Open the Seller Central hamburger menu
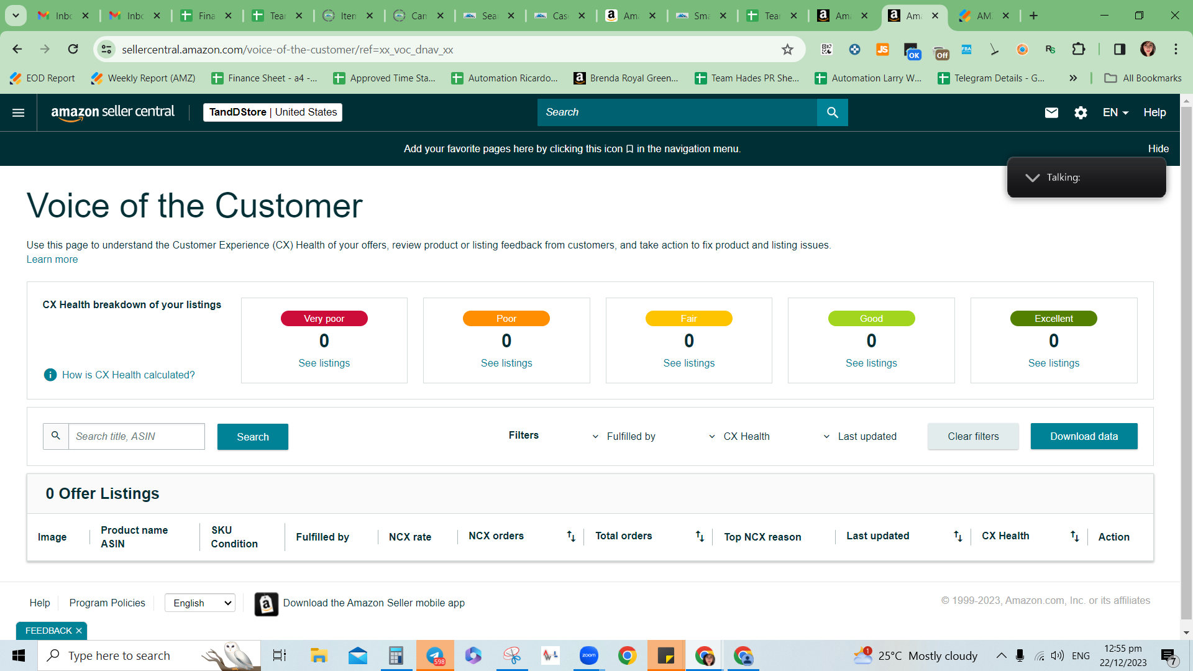Image resolution: width=1193 pixels, height=671 pixels. [19, 112]
